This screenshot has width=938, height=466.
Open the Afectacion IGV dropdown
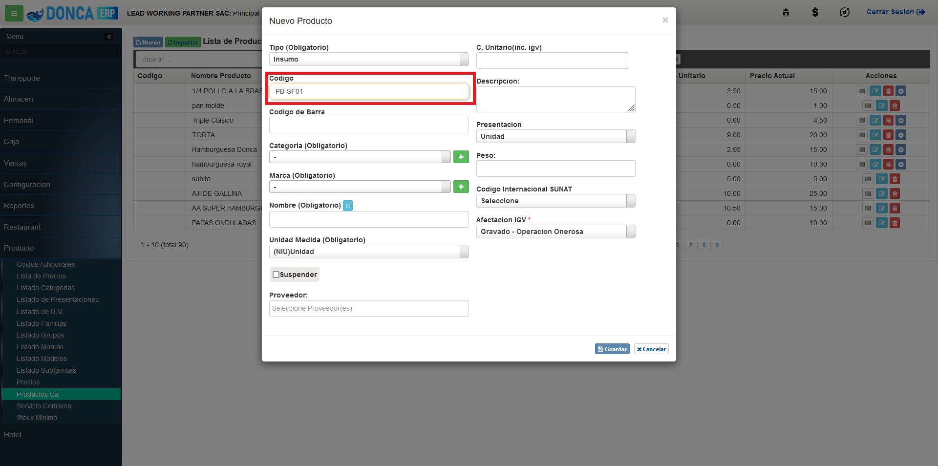point(555,232)
